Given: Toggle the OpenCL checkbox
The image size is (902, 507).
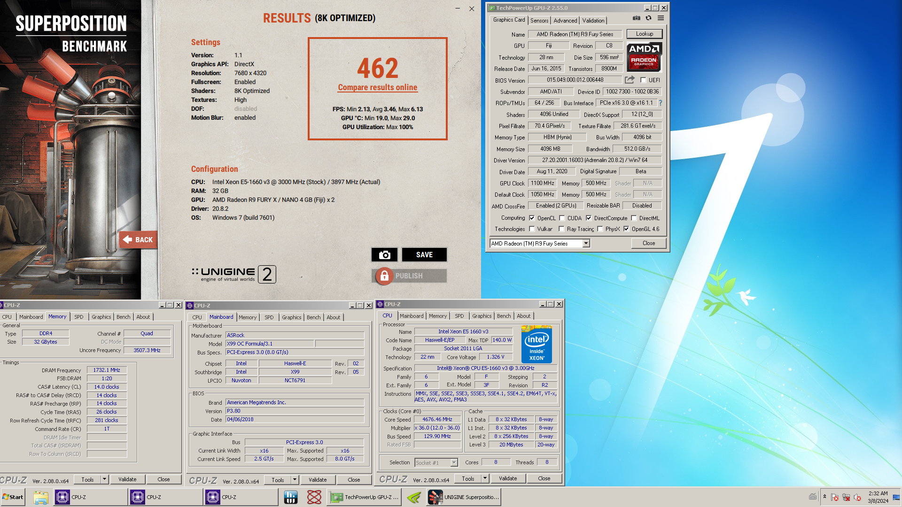Looking at the screenshot, I should [x=532, y=218].
